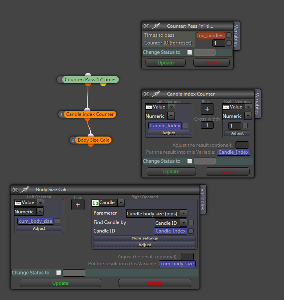Pin the Body Size Calc panel
The height and width of the screenshot is (300, 284).
click(25, 190)
